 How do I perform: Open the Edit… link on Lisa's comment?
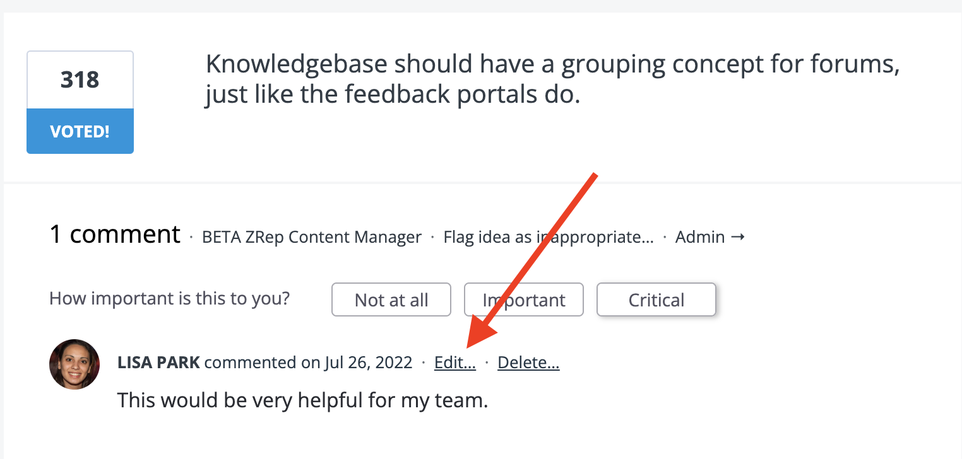[x=455, y=363]
